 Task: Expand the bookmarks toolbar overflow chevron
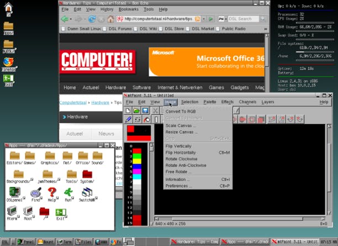266,29
